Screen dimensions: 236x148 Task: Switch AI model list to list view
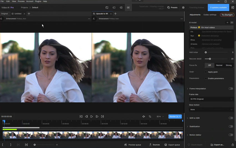click(x=232, y=22)
